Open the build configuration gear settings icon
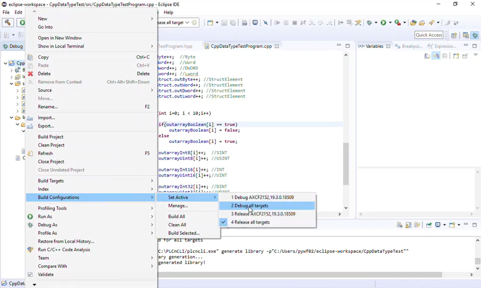Image resolution: width=481 pixels, height=288 pixels. (195, 23)
